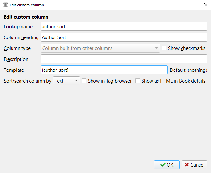The width and height of the screenshot is (211, 173).
Task: Enable Show as HTML in Book details
Action: coord(138,81)
